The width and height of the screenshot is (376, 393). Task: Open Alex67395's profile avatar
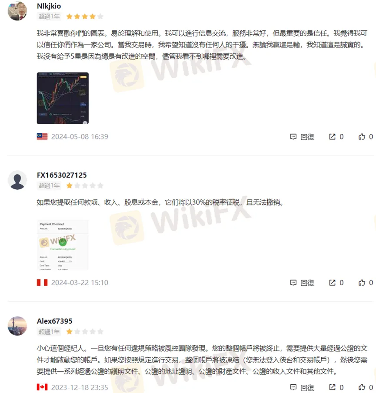pyautogui.click(x=17, y=326)
